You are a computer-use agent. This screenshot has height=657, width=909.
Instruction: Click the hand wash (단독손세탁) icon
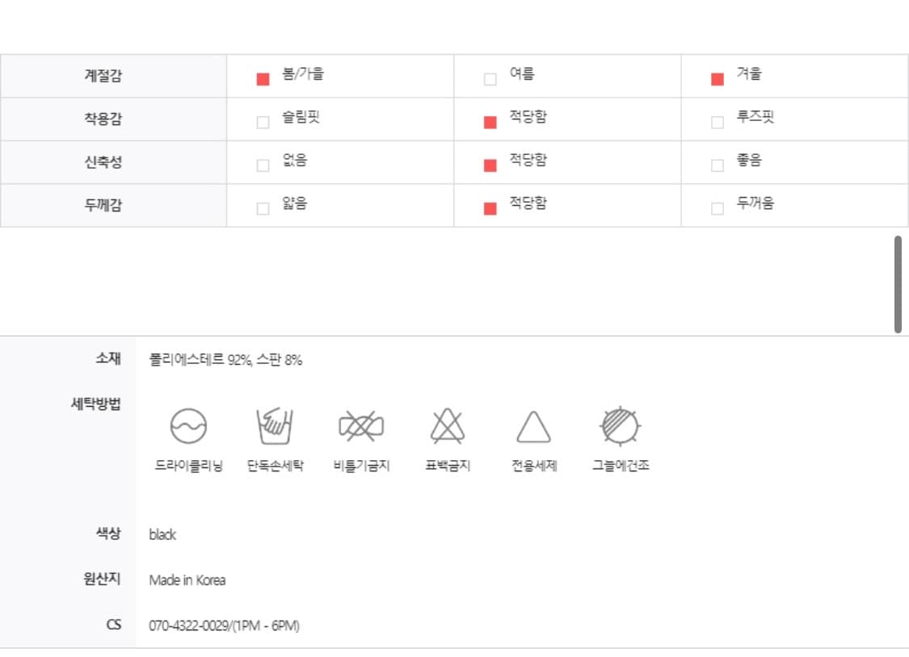tap(275, 425)
